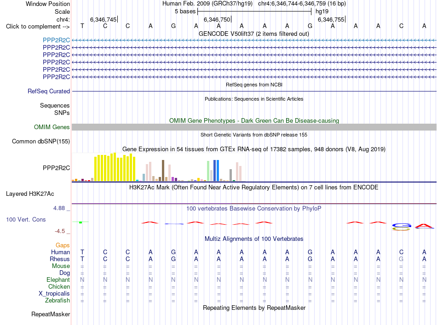Image resolution: width=437 pixels, height=325 pixels.
Task: Select the 100 Vert. Cons track label
Action: [x=26, y=219]
